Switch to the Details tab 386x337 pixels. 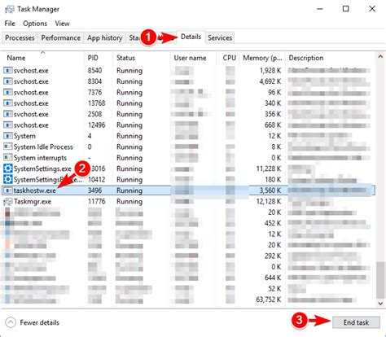point(191,37)
